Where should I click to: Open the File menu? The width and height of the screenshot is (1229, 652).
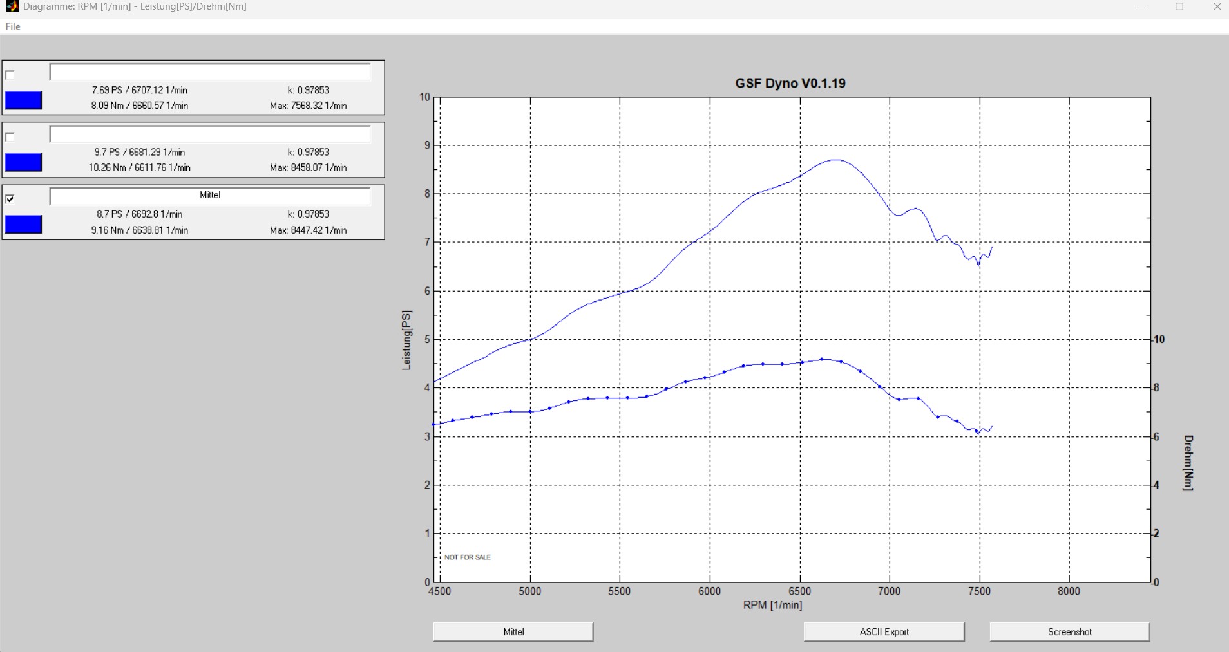13,26
